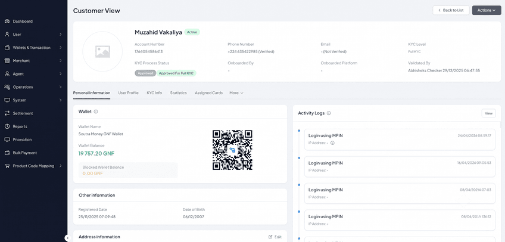
Task: Click the Back to List button
Action: [451, 10]
